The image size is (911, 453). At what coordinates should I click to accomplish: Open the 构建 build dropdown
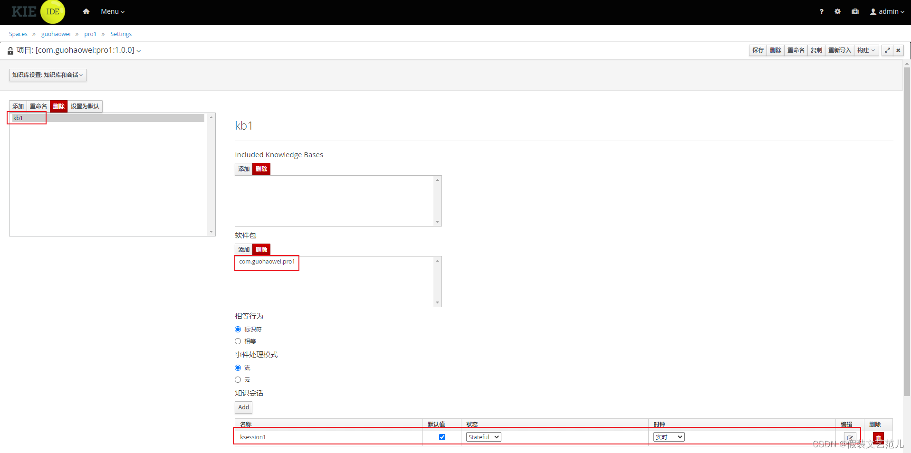(x=866, y=50)
